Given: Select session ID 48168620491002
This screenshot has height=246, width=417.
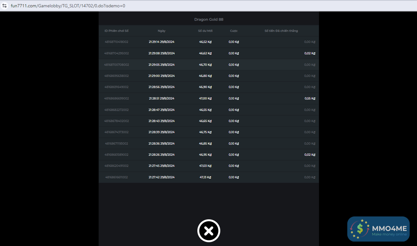Looking at the screenshot, I should (x=117, y=166).
